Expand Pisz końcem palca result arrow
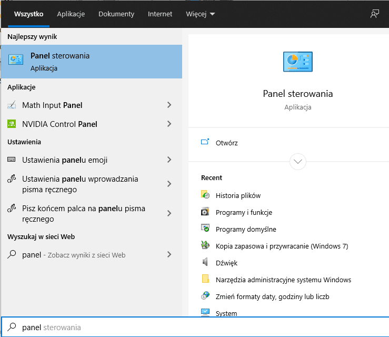Viewport: 389px width, 337px height. coord(169,213)
